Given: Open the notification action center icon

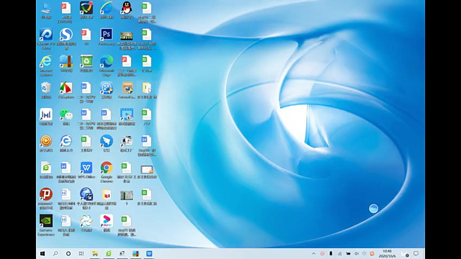Looking at the screenshot, I should point(416,254).
